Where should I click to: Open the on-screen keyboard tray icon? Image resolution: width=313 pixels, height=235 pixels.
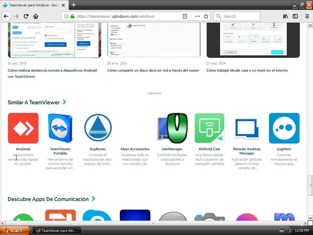click(x=282, y=231)
